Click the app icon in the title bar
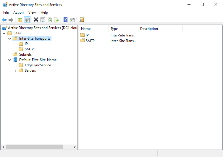 coord(5,5)
